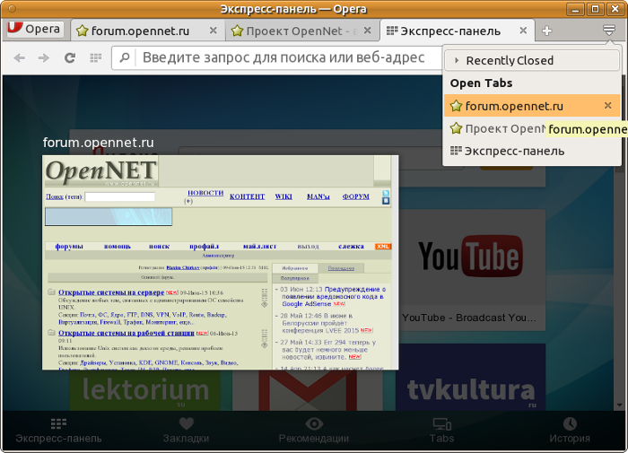Go back with the back arrow
Viewport: 628px width, 453px height.
tap(19, 58)
